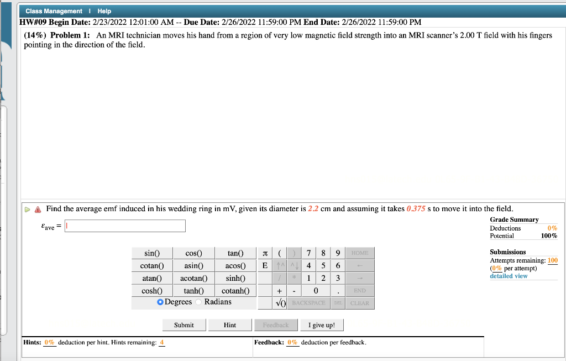Select the Degrees mode radio button

pos(160,301)
